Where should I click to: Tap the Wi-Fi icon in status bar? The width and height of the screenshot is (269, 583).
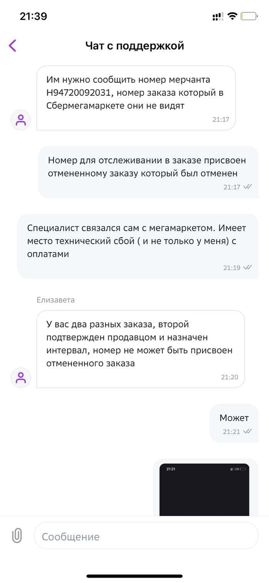tap(232, 17)
